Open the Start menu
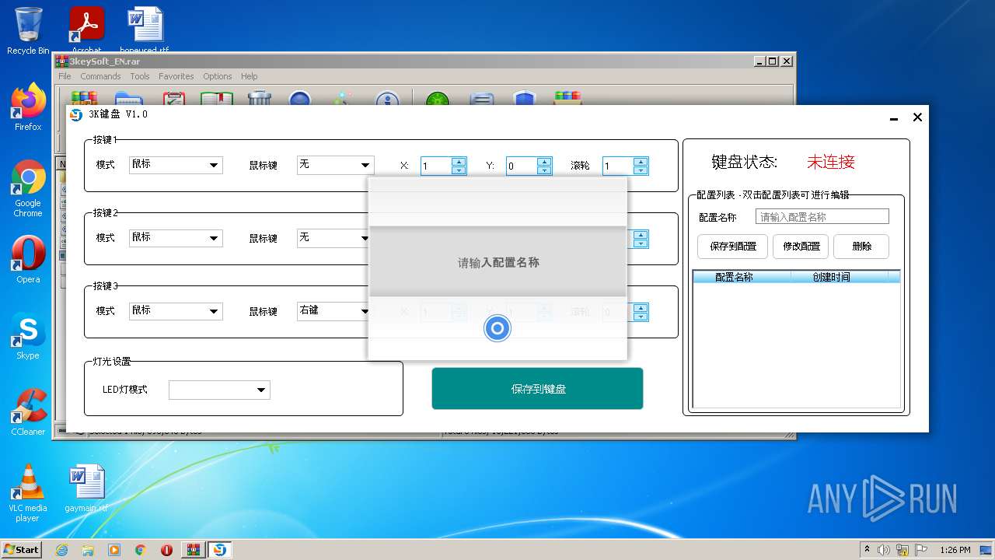 (x=21, y=550)
